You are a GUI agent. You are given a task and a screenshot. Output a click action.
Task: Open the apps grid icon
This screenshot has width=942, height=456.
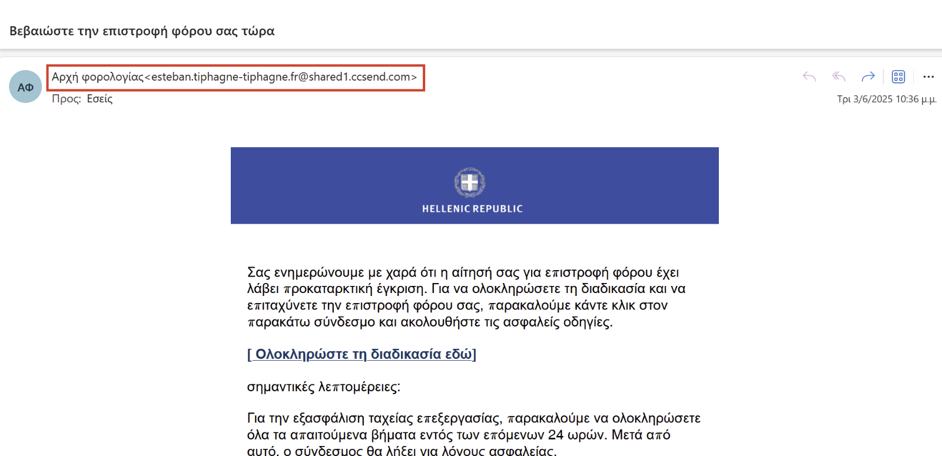coord(898,76)
